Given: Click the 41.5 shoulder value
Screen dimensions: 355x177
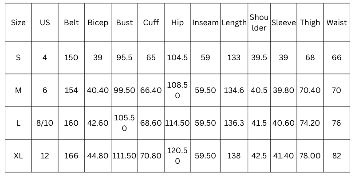Looking at the screenshot, I should [x=259, y=123].
